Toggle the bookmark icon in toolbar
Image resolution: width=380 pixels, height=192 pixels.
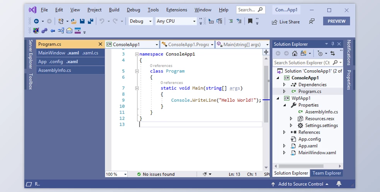pyautogui.click(x=250, y=21)
